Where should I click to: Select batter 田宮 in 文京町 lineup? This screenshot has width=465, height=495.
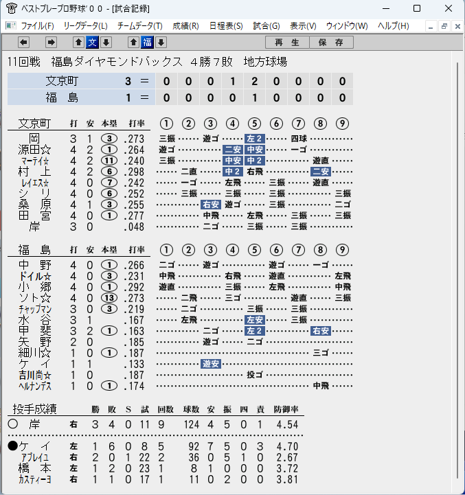click(x=34, y=216)
